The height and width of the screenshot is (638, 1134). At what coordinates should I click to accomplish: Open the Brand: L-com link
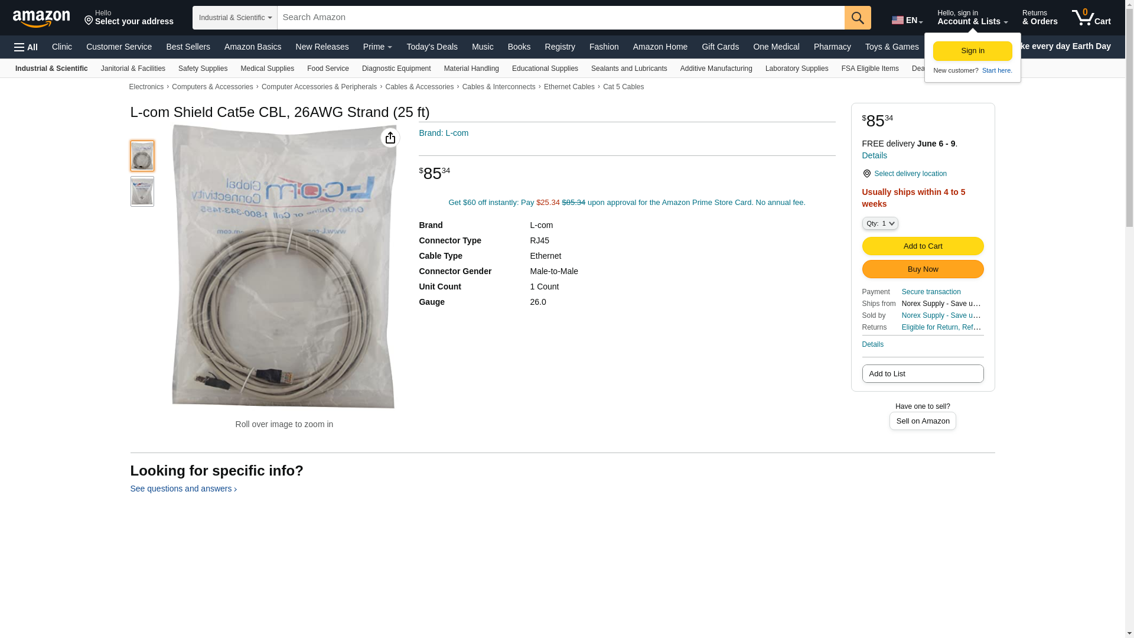pyautogui.click(x=444, y=133)
